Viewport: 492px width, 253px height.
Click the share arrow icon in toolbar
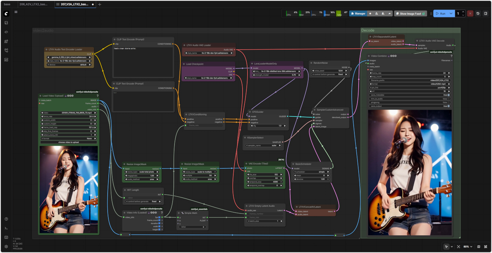[389, 13]
